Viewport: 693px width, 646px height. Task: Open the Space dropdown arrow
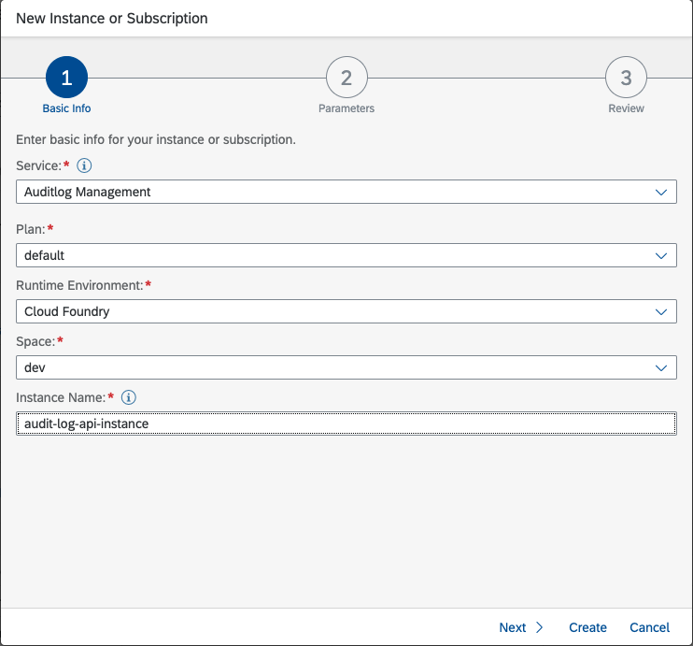coord(662,368)
